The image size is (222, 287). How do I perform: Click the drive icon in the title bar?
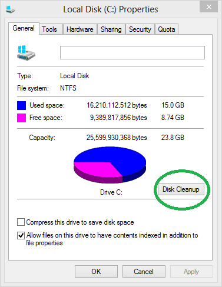coord(10,9)
